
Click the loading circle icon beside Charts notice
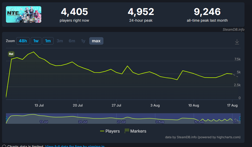click(x=4, y=146)
